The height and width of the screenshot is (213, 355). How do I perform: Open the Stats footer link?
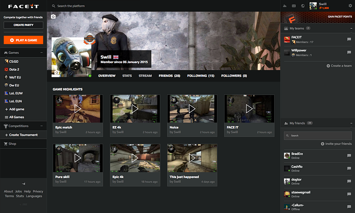(20, 196)
